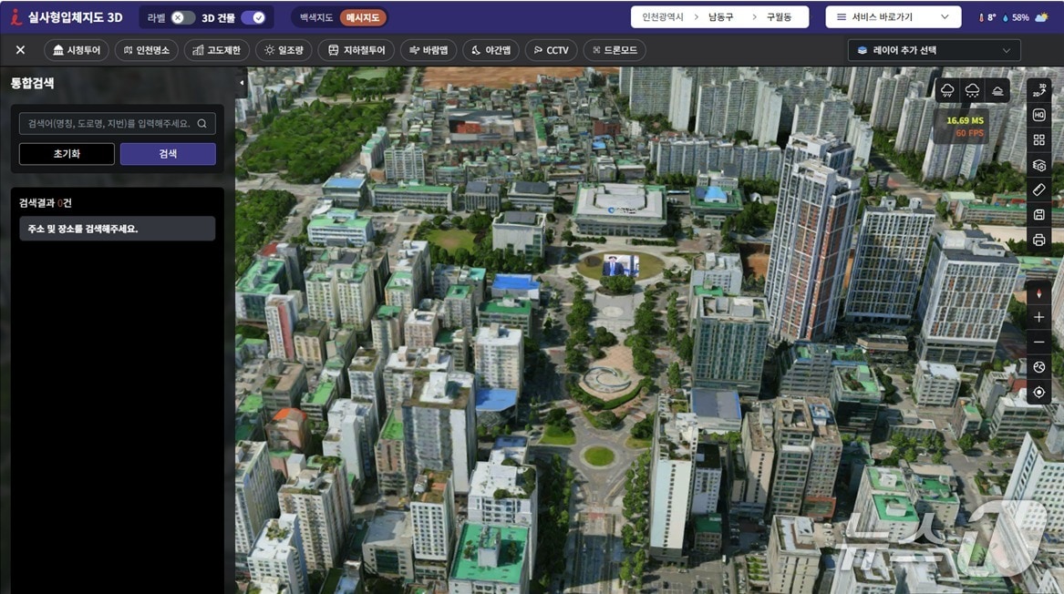
Task: Click the HQ rendering quality icon
Action: tap(1038, 115)
